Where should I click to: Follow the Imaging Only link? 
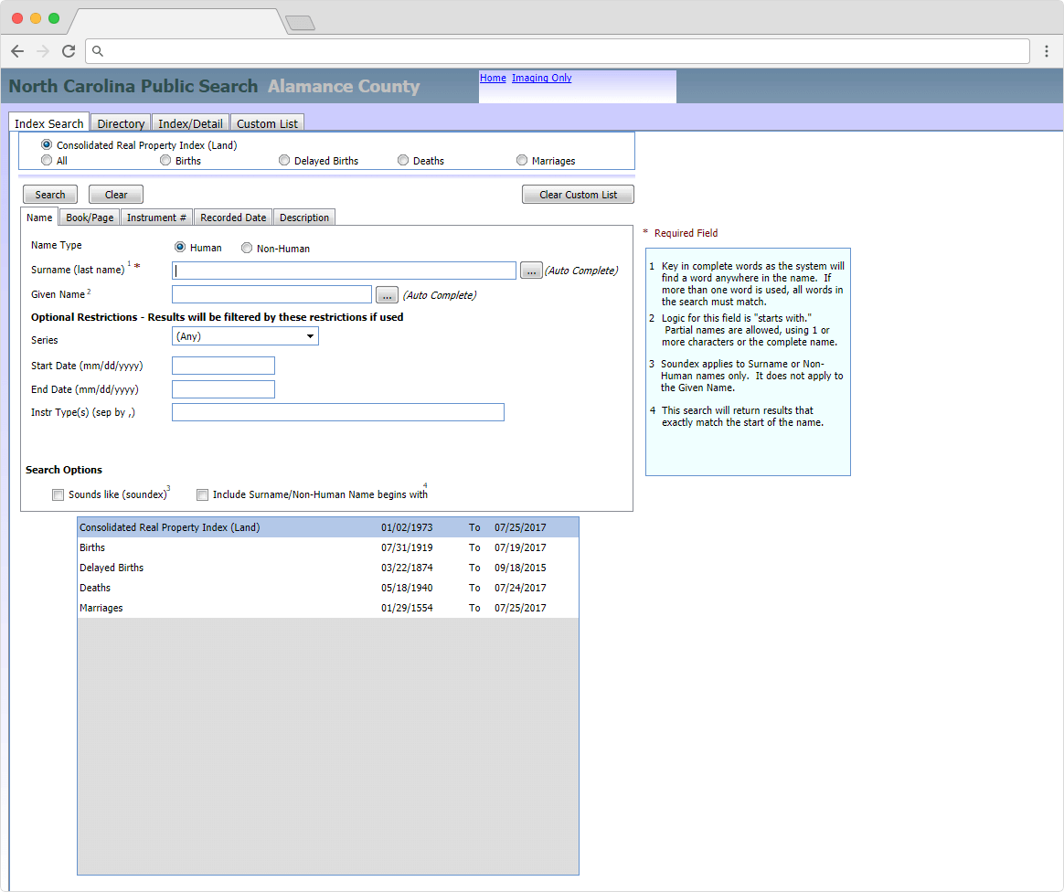point(541,79)
